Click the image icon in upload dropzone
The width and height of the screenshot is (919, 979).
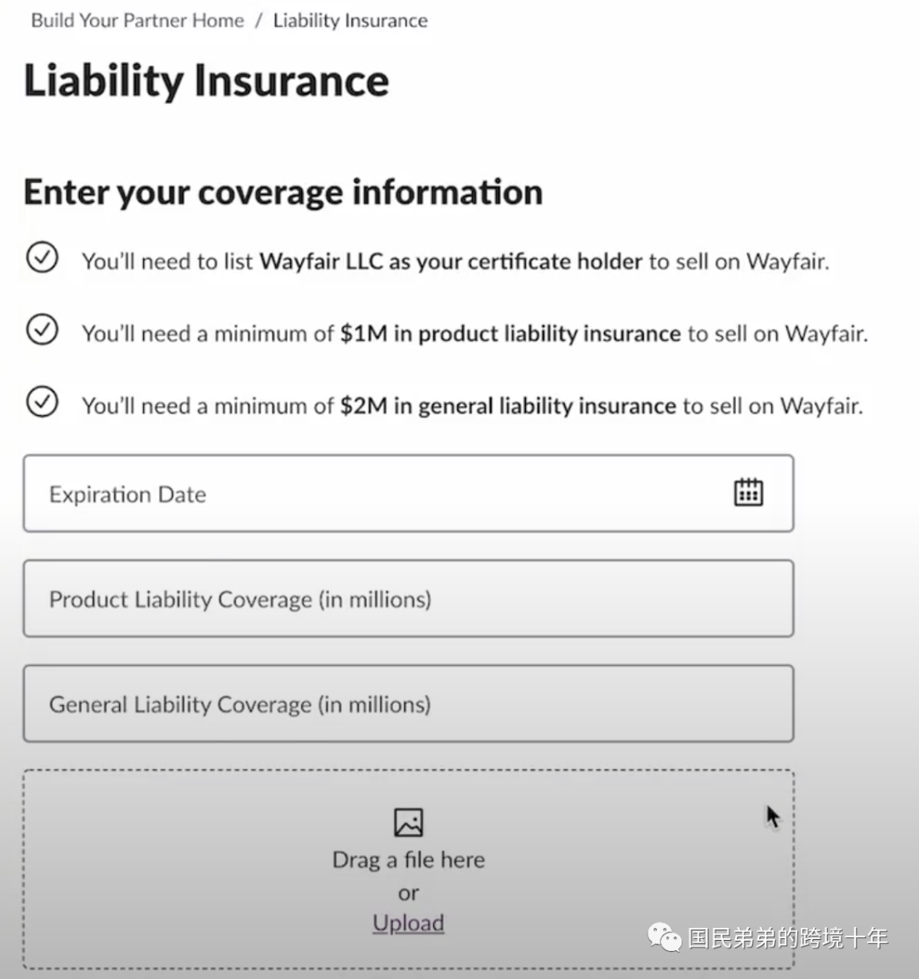[x=408, y=822]
